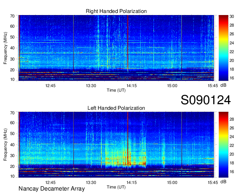The image size is (238, 193).
Task: Click 50 MHz tick on Right Handed plot
Action: pyautogui.click(x=12, y=37)
